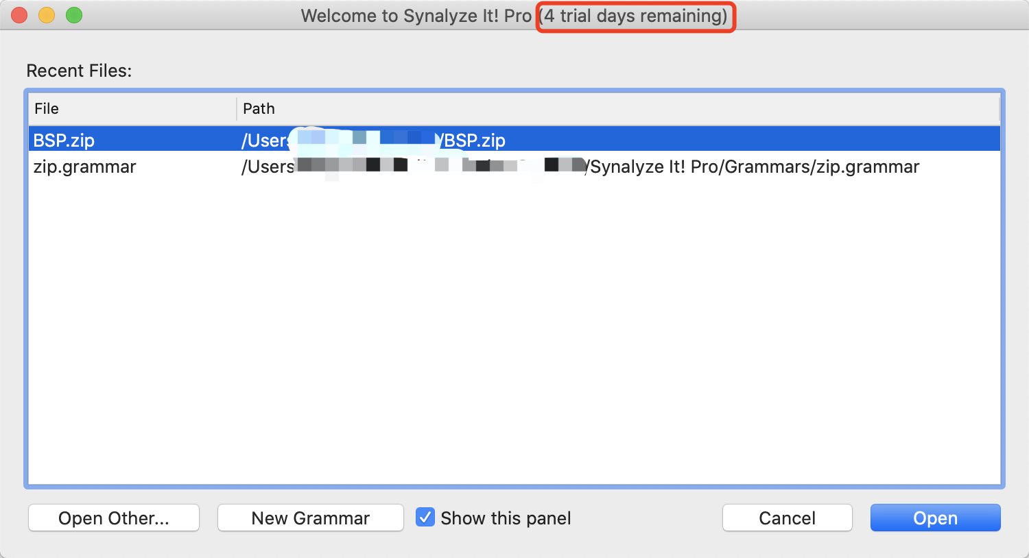The width and height of the screenshot is (1029, 558).
Task: Click the Grammars/zip.grammar path cell
Action: 755,167
